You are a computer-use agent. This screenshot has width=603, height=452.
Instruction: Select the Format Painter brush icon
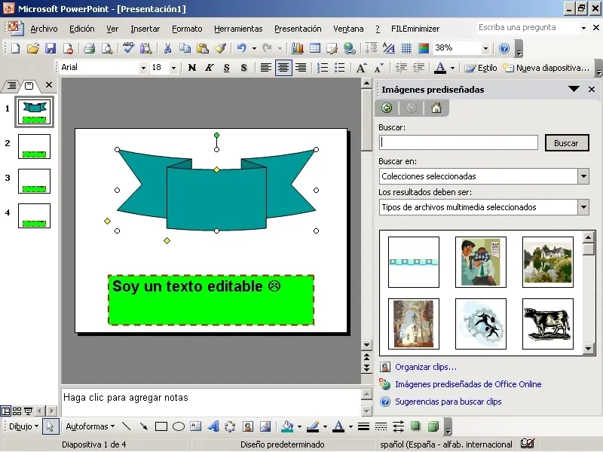click(220, 48)
